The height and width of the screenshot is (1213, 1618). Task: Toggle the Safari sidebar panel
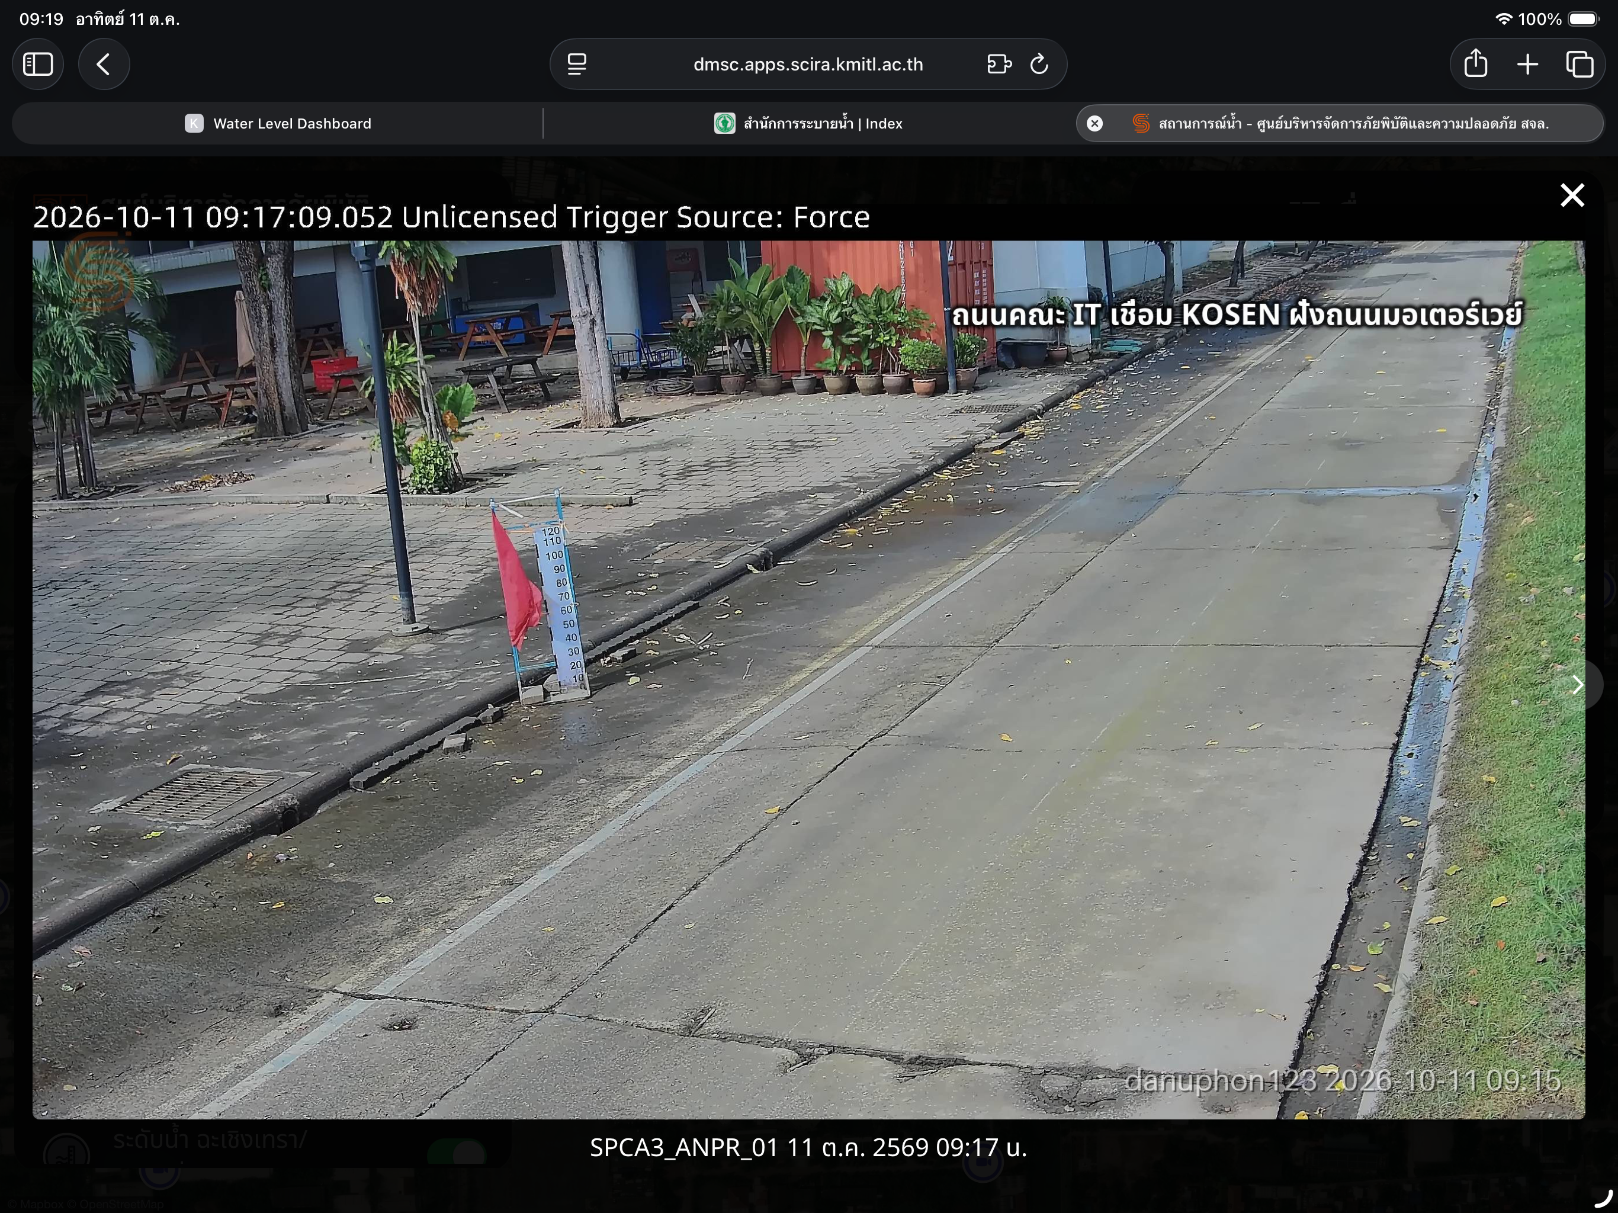(38, 65)
